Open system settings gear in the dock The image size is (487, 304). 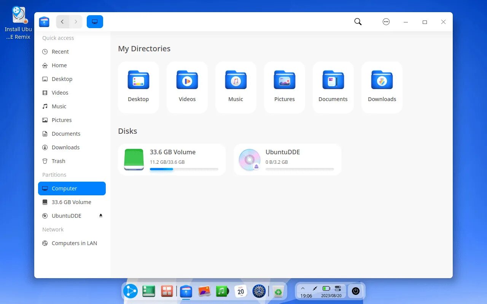tap(259, 291)
